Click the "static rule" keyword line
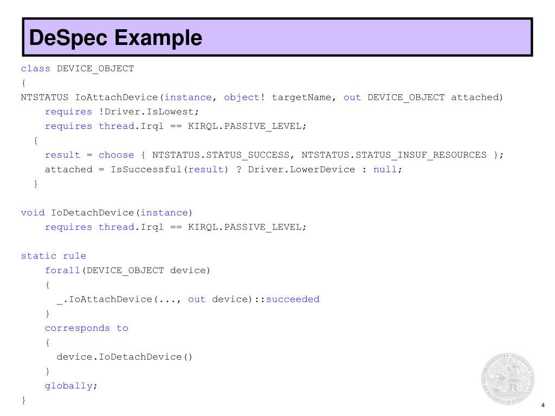This screenshot has width=555, height=416. [54, 256]
